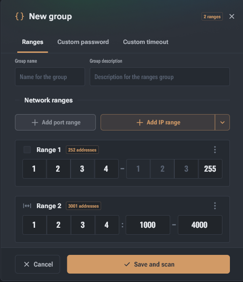Switch to the Custom timeout tab

146,42
